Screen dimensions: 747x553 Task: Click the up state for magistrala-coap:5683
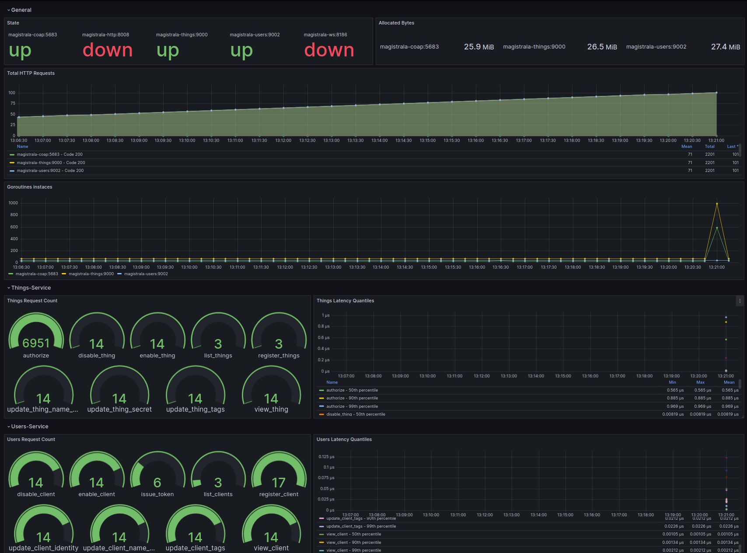(x=20, y=50)
